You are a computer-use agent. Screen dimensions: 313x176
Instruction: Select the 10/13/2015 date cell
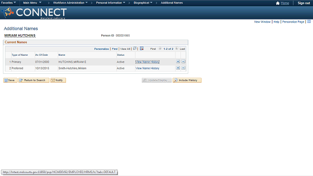[x=42, y=68]
